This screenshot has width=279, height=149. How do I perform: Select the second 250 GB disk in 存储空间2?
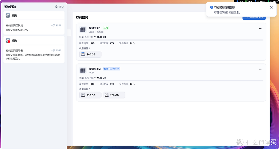coord(114,95)
